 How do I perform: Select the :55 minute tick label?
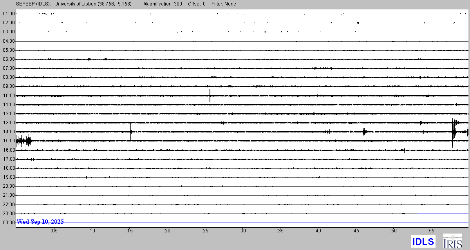pos(431,231)
